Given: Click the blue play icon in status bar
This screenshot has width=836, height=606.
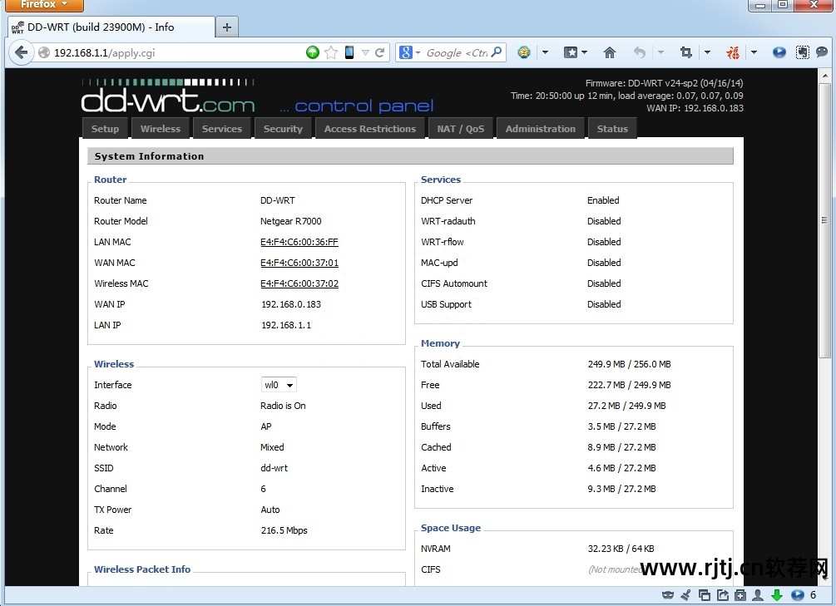Looking at the screenshot, I should 797,595.
